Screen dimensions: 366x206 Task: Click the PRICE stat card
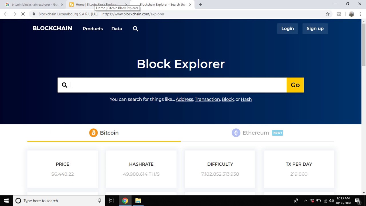click(x=63, y=169)
